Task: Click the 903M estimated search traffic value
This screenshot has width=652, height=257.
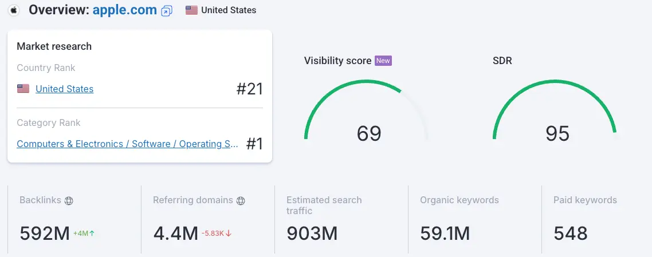Action: 312,233
